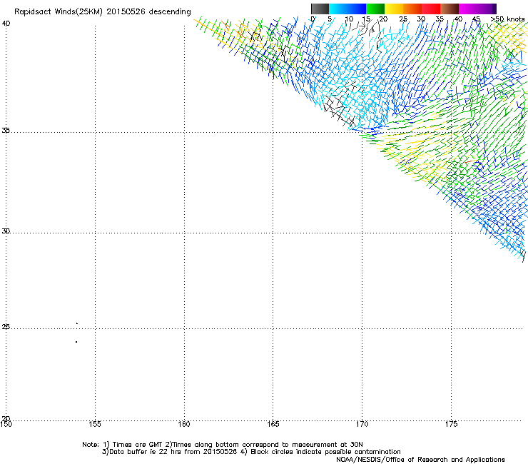The width and height of the screenshot is (528, 464).
Task: Click the 'NOAA/NESDIS/Office of Research and Applications' credit
Action: point(420,460)
